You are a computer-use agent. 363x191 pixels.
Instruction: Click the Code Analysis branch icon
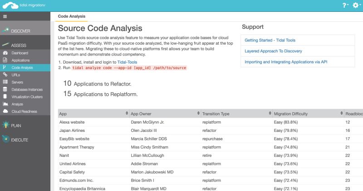tap(4, 67)
